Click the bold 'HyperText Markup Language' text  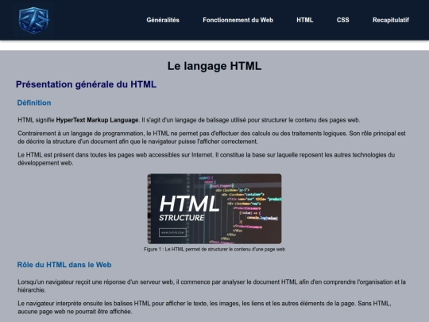(97, 120)
